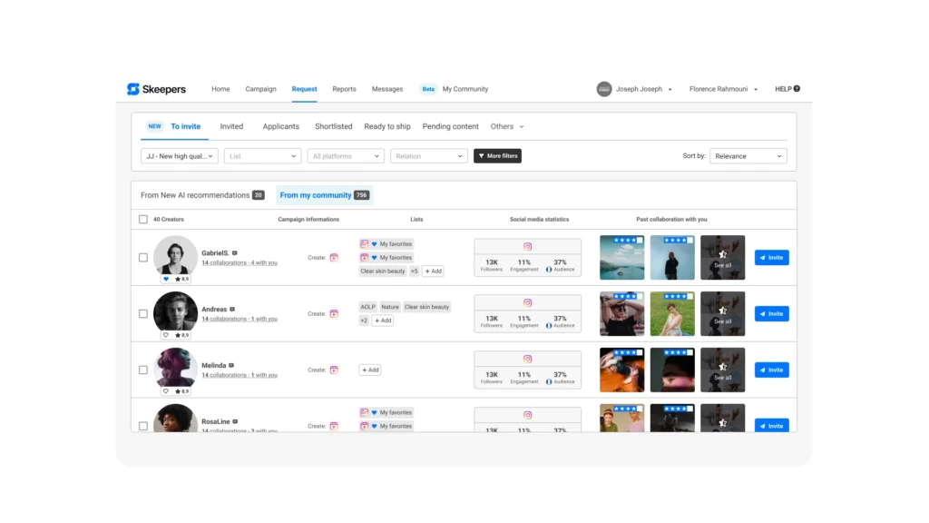Screen dimensions: 929x523
Task: Click Instagram icon in GabrielS. statistics
Action: click(x=527, y=247)
